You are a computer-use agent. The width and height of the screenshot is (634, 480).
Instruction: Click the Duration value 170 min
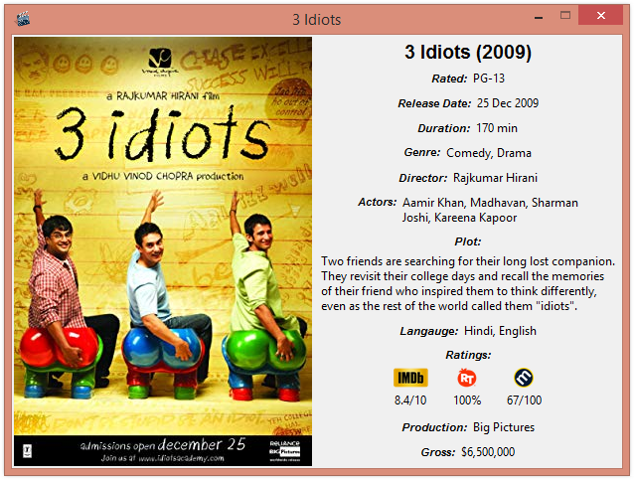(497, 128)
